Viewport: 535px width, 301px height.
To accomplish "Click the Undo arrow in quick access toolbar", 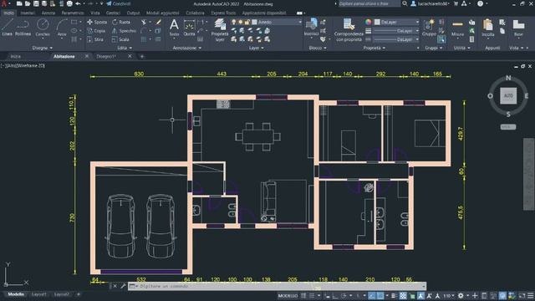I will pyautogui.click(x=78, y=3).
